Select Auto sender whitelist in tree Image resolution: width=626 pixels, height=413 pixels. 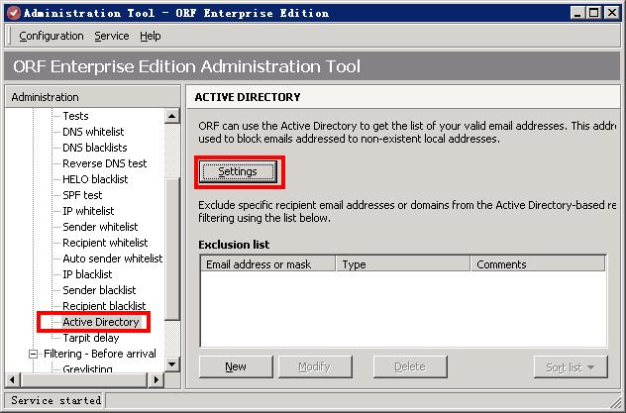[112, 258]
